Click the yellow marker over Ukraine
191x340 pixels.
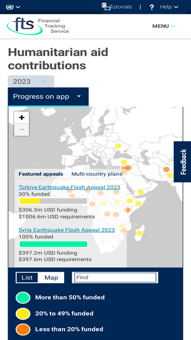[x=118, y=146]
